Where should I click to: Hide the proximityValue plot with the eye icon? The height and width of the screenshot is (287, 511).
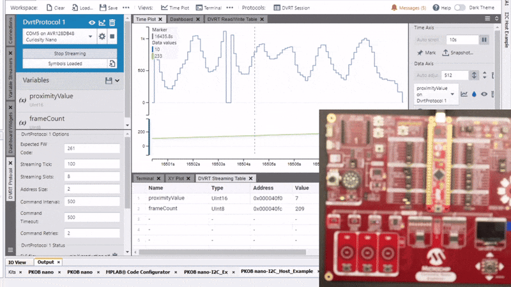pos(485,94)
